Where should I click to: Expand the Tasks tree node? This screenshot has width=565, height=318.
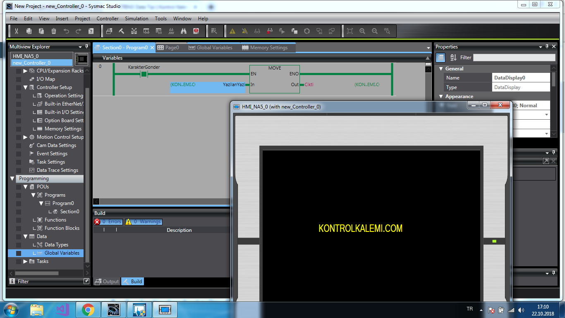pyautogui.click(x=25, y=261)
